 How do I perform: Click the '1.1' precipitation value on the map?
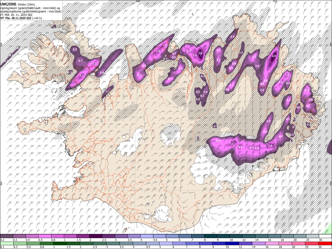coord(94,64)
